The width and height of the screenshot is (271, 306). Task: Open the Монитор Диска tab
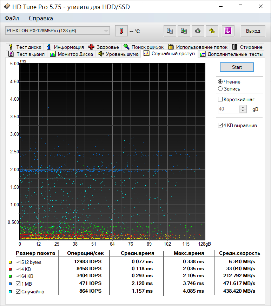pyautogui.click(x=72, y=54)
